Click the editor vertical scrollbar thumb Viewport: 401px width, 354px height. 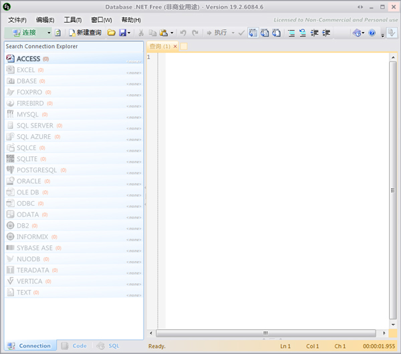(x=393, y=190)
